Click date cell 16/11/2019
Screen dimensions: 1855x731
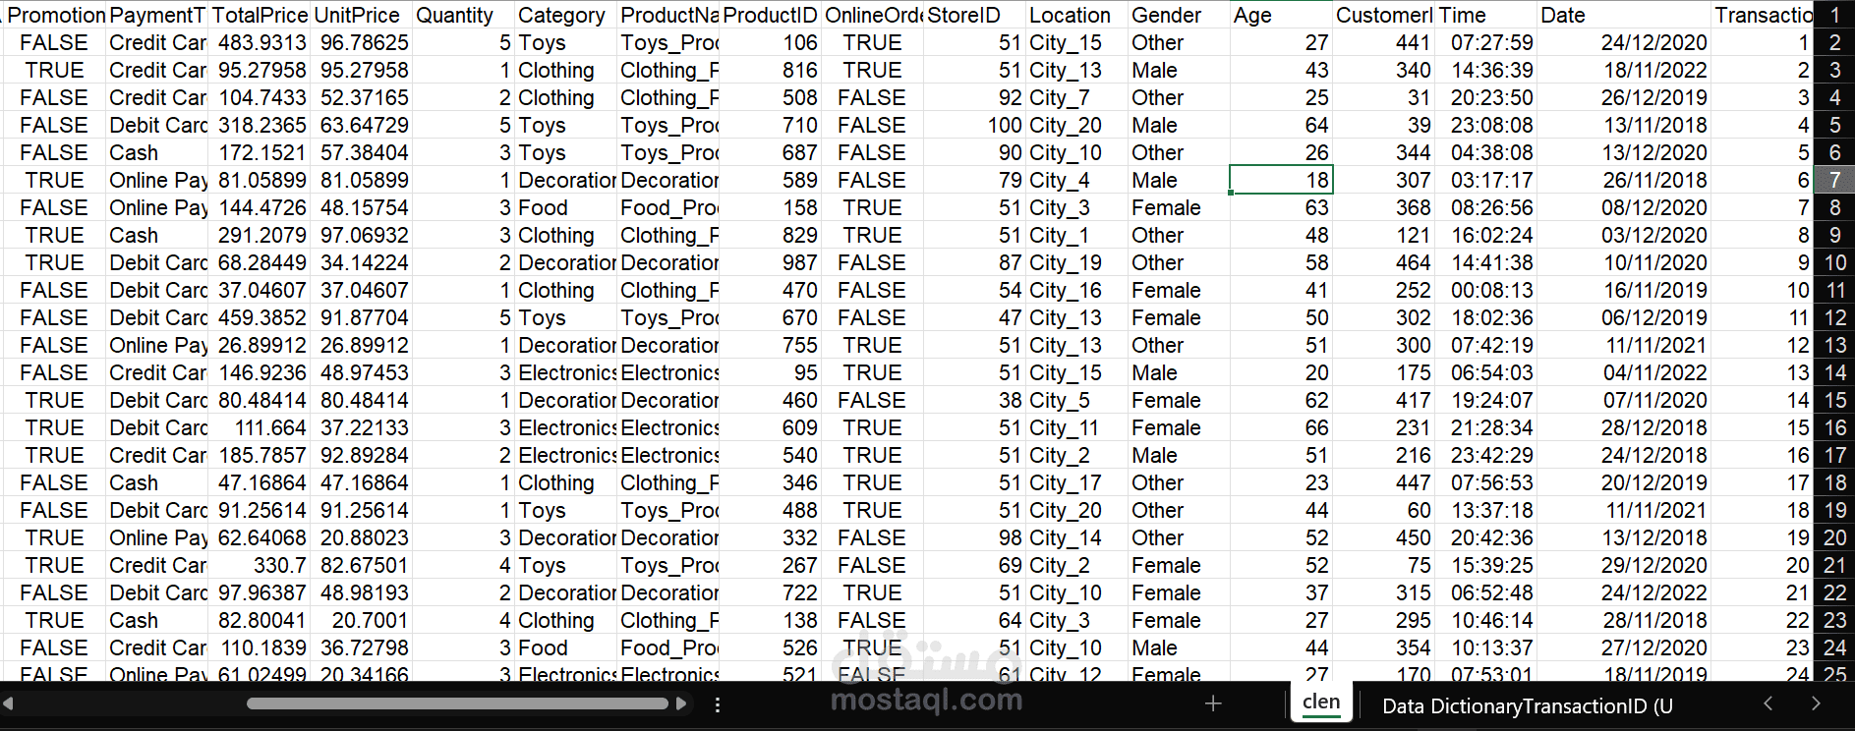click(1623, 291)
